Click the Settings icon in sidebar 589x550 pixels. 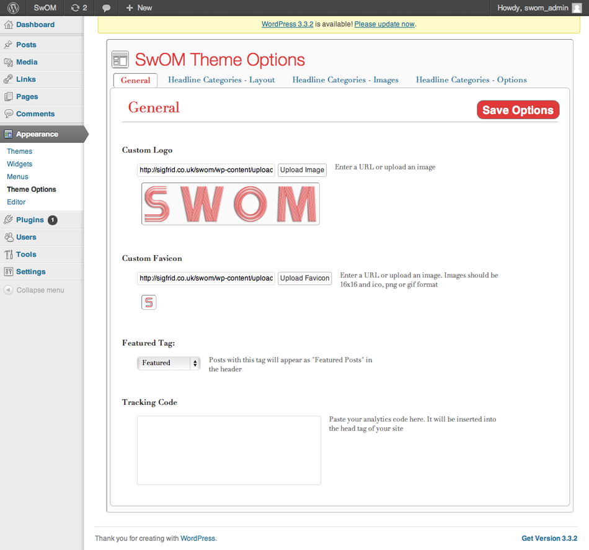tap(8, 272)
